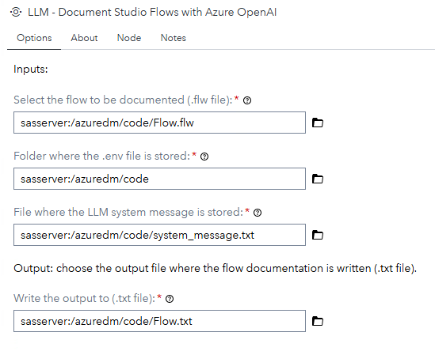The height and width of the screenshot is (351, 435).
Task: Browse for the .flw flow file
Action: pos(318,123)
